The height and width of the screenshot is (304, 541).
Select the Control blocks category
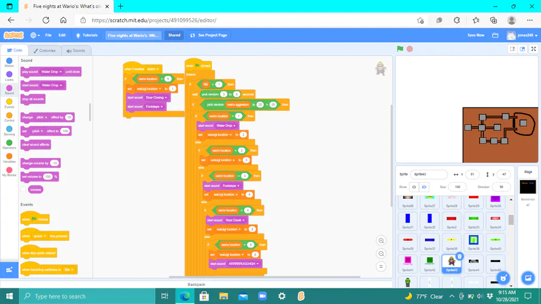pyautogui.click(x=9, y=117)
